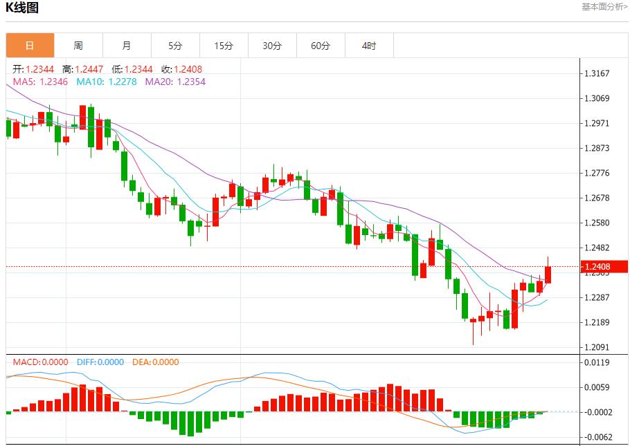Click the orange DEA indicator label
The height and width of the screenshot is (446, 630).
(155, 362)
